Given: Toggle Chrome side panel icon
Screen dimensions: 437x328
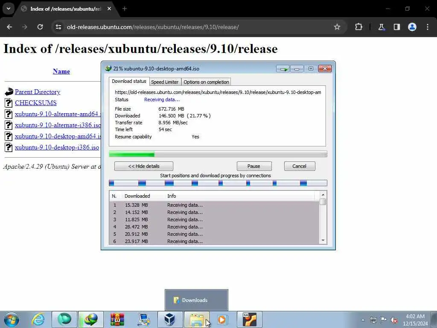Looking at the screenshot, I should 396,27.
